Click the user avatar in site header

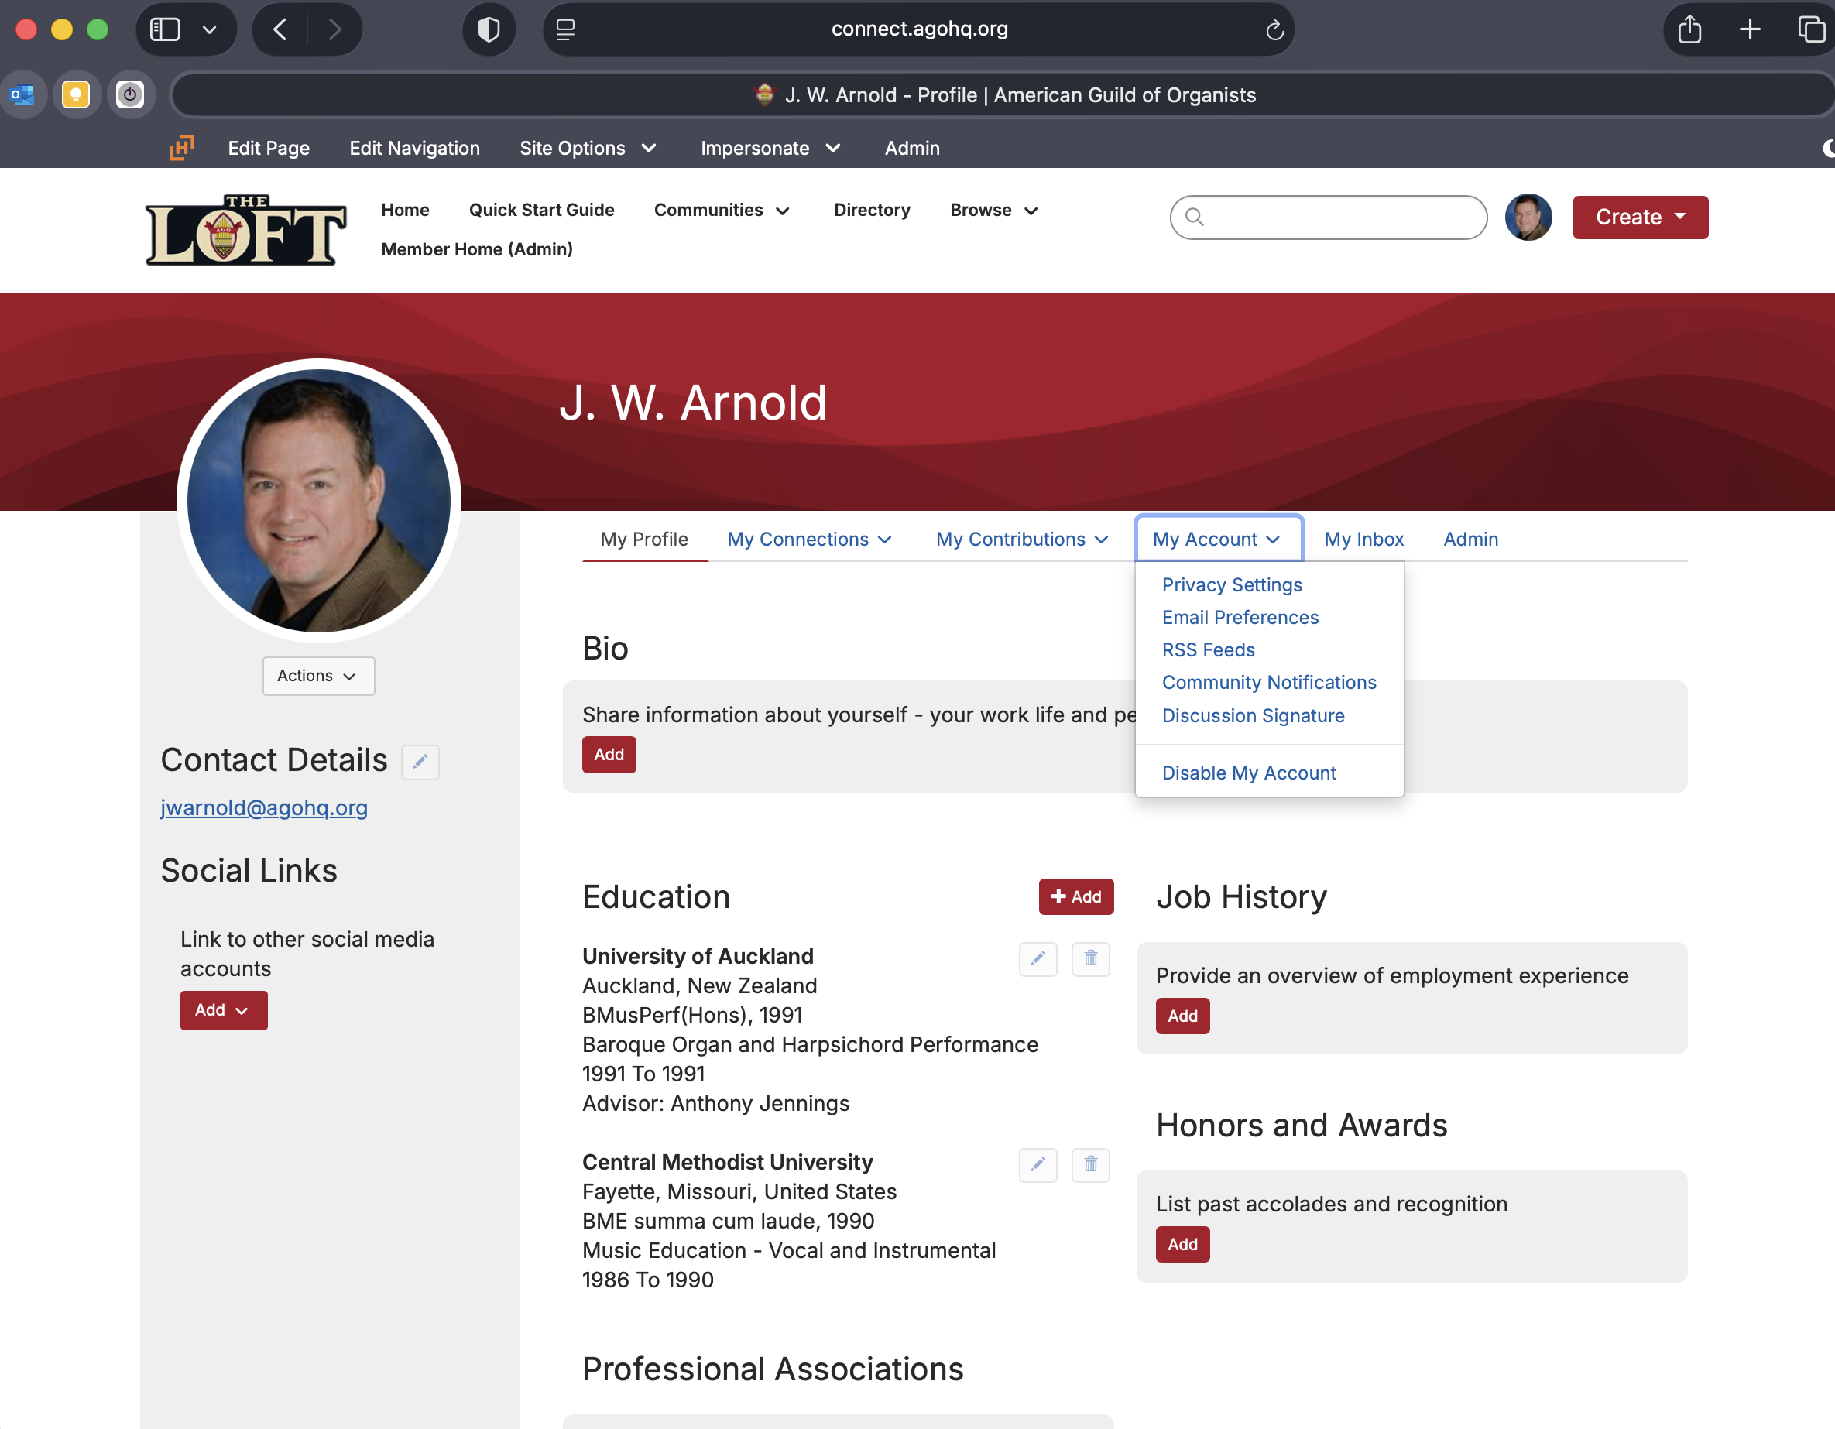(1528, 217)
